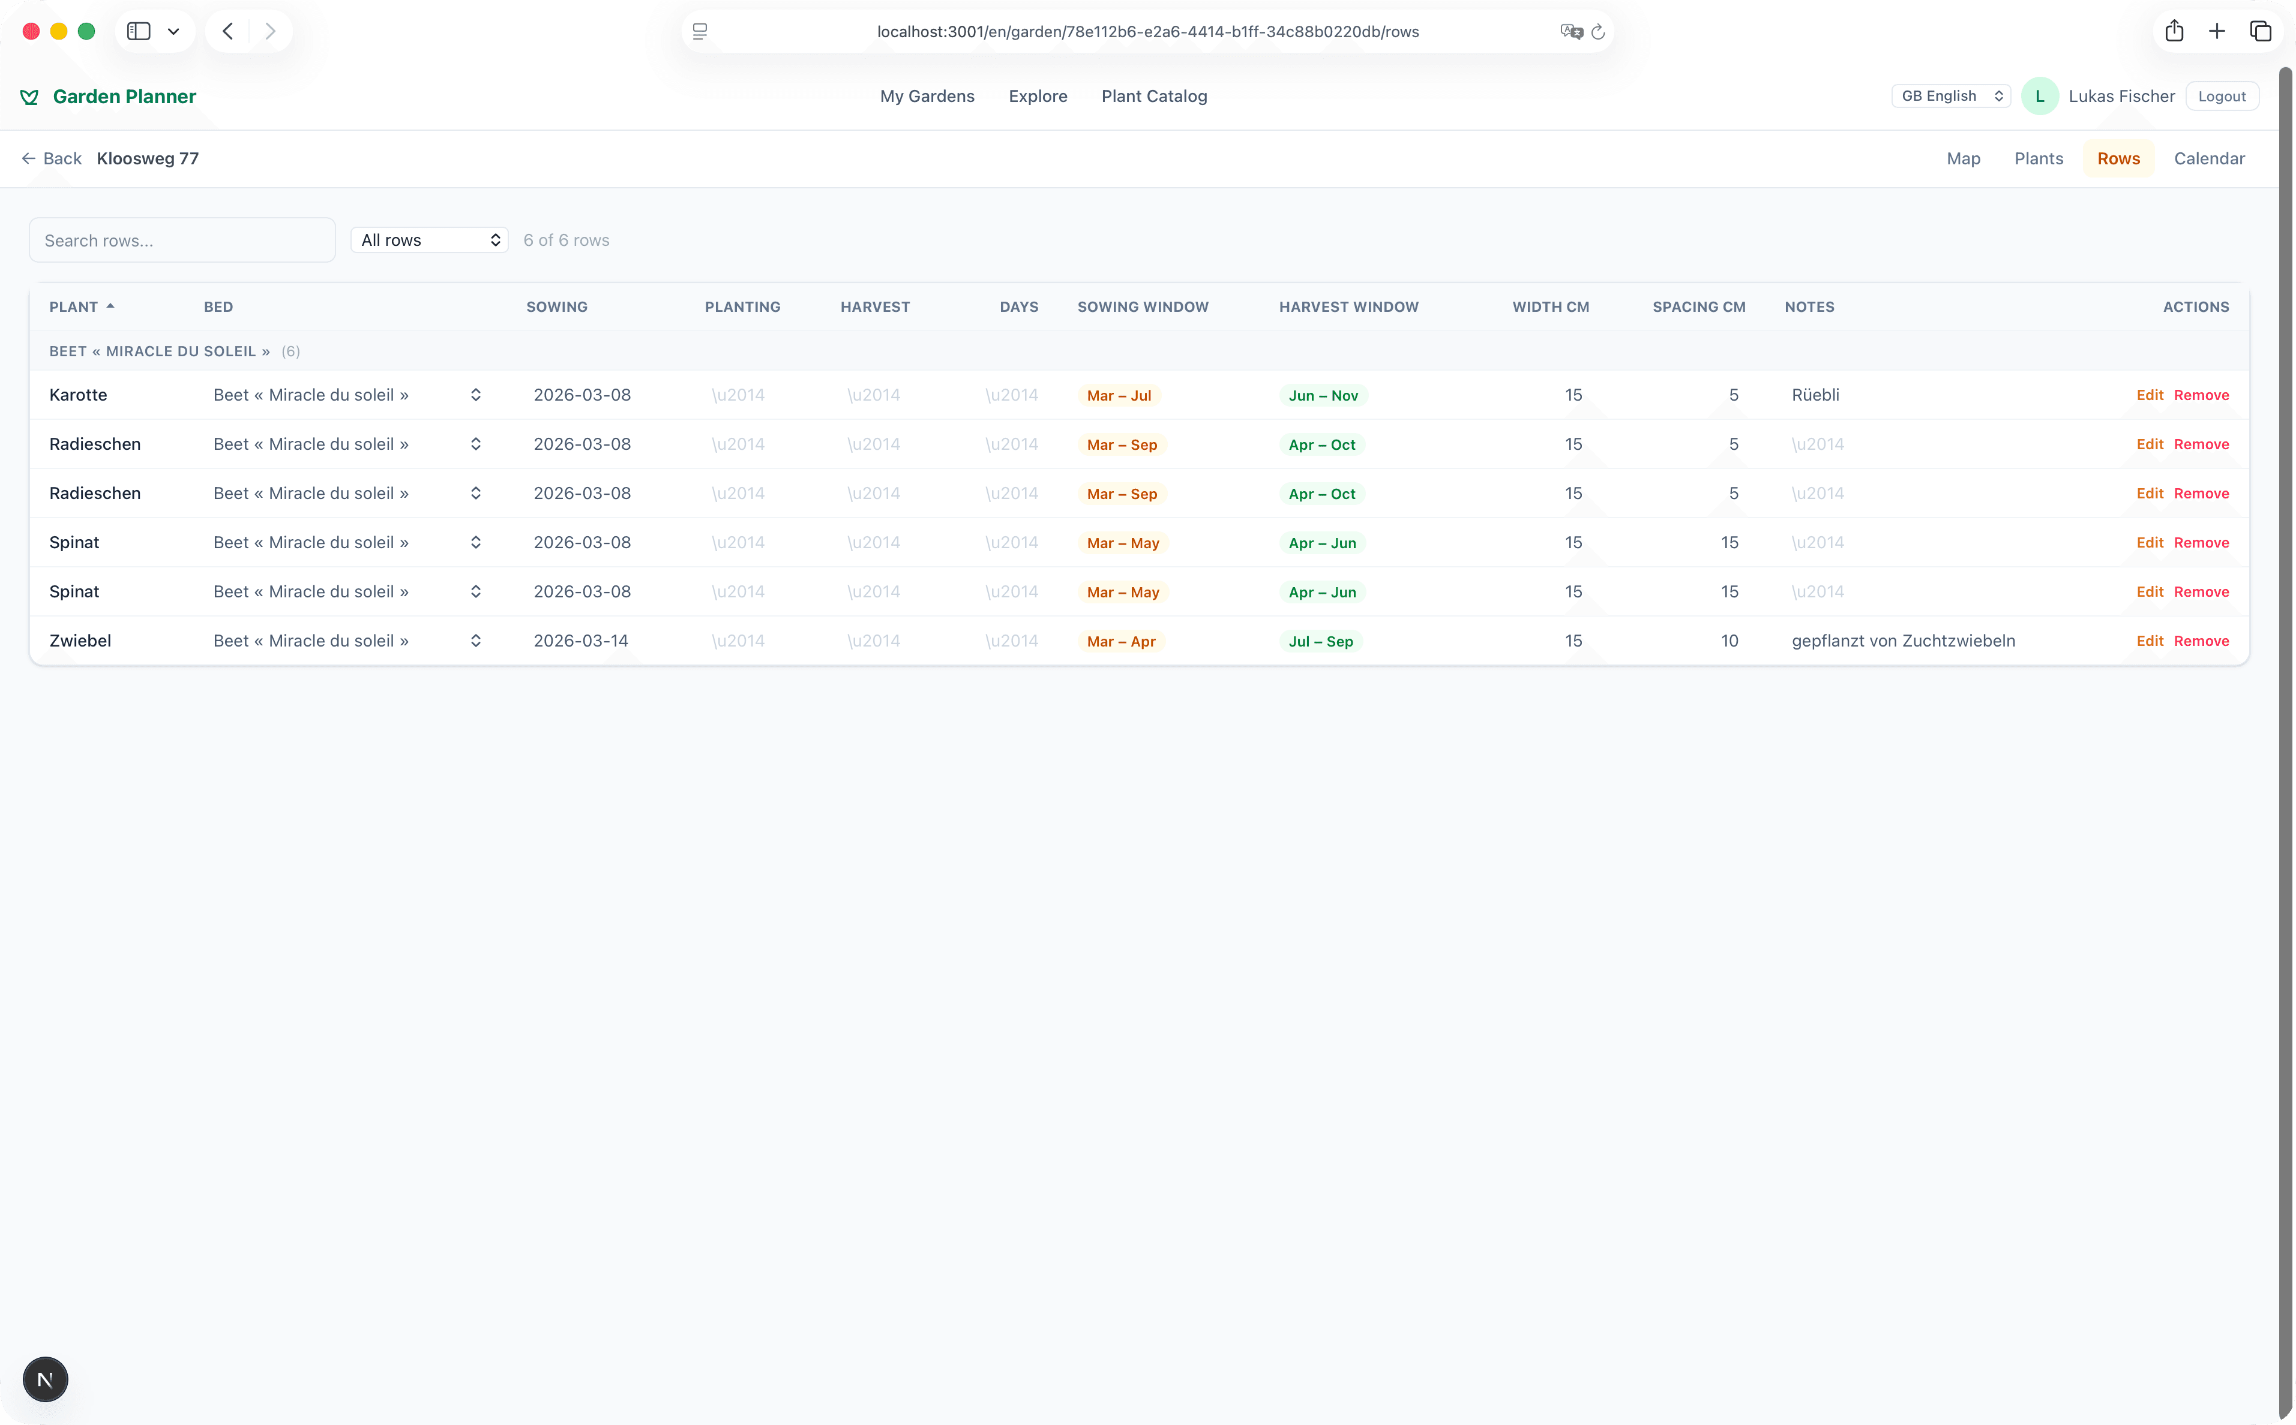This screenshot has width=2296, height=1425.
Task: Switch to the Calendar tab
Action: pyautogui.click(x=2208, y=158)
